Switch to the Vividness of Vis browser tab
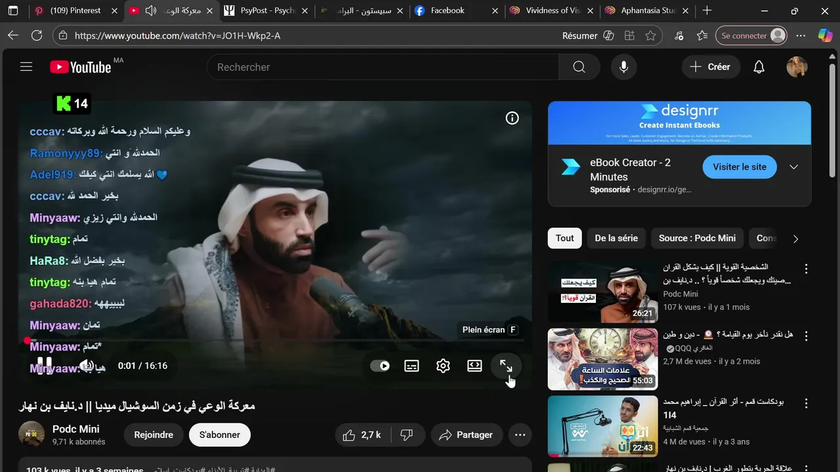 click(x=551, y=10)
